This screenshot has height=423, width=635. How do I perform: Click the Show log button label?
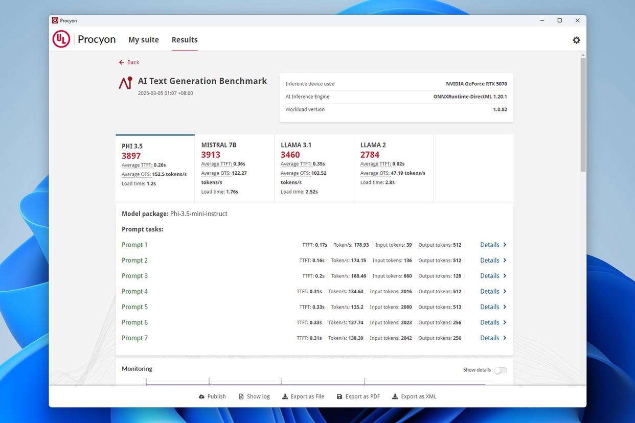click(x=258, y=396)
